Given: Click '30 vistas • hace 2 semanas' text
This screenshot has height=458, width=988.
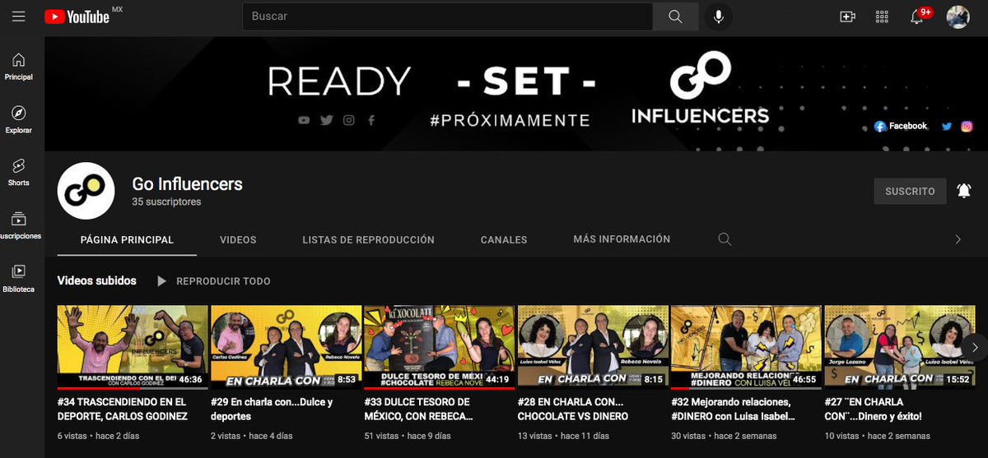Looking at the screenshot, I should [723, 436].
